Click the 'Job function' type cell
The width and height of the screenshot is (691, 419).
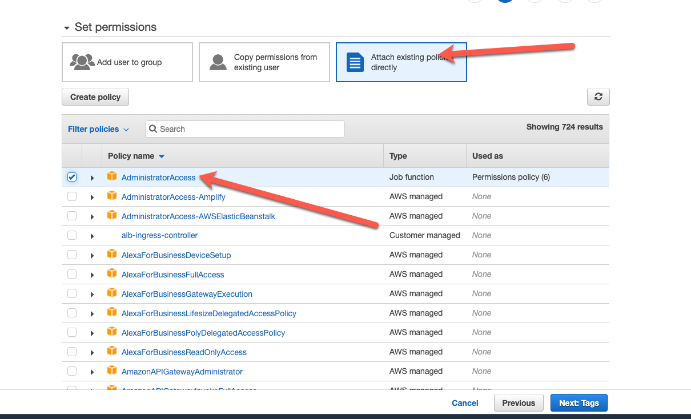tap(412, 177)
